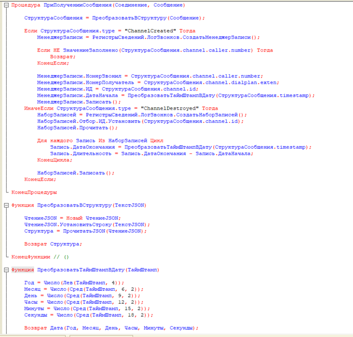The width and height of the screenshot is (353, 337).
Task: Click the line assigning Секунды variable
Action: (x=89, y=315)
